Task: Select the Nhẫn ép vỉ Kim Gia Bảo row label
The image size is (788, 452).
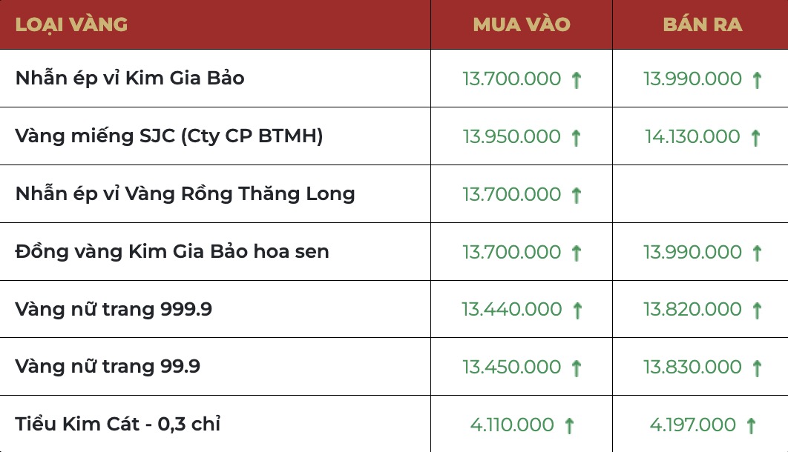Action: click(130, 78)
